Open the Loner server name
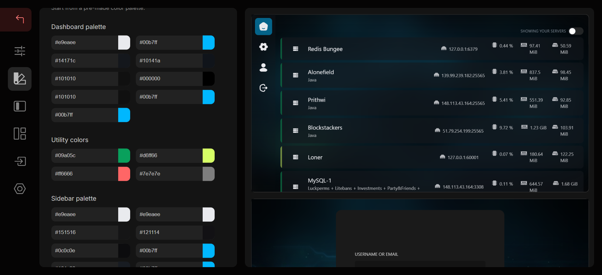Image resolution: width=602 pixels, height=275 pixels. pyautogui.click(x=315, y=158)
